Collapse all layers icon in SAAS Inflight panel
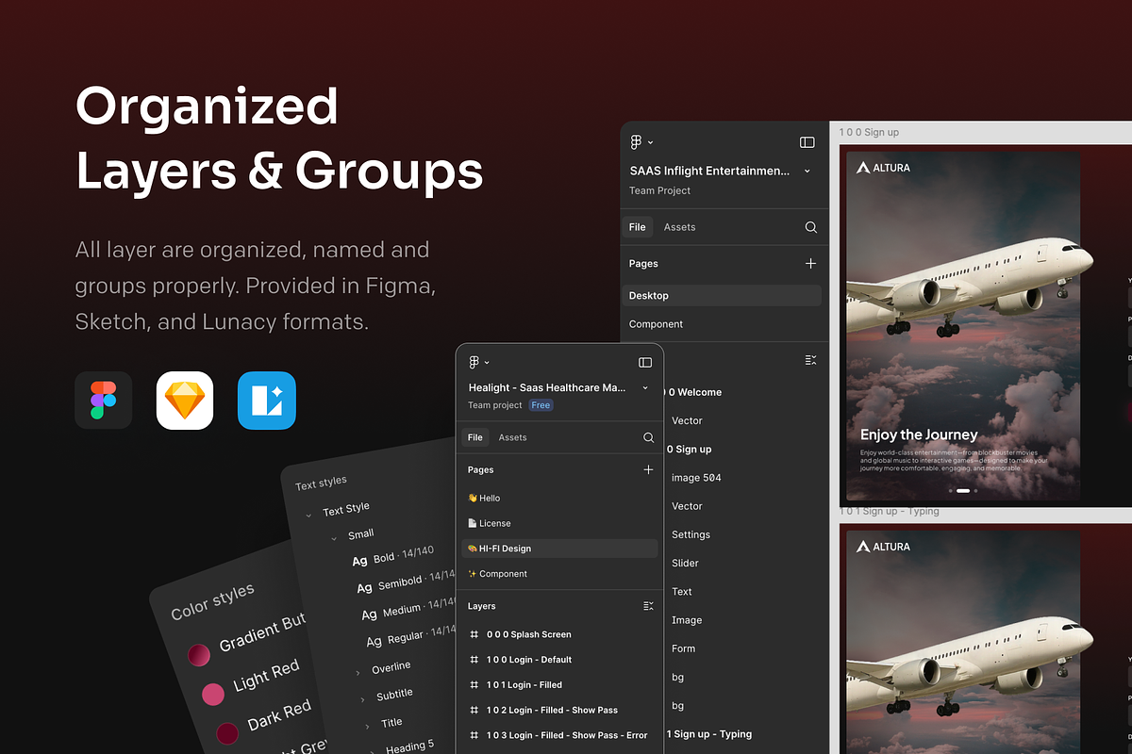This screenshot has height=754, width=1132. (810, 360)
